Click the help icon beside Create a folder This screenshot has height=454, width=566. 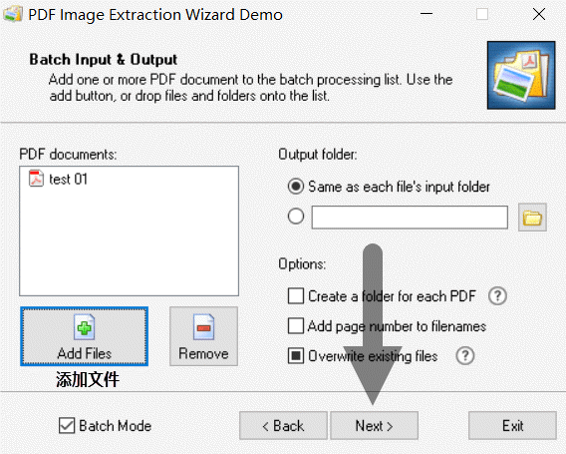pos(497,296)
